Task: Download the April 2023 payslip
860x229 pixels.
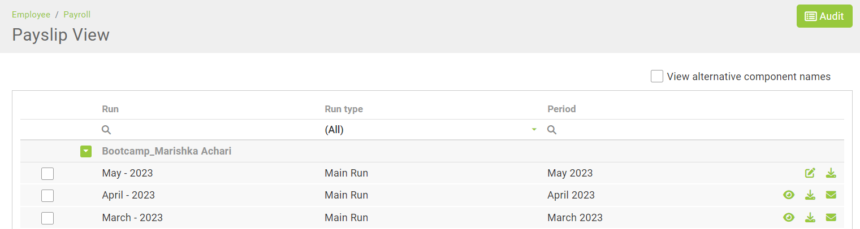Action: pos(810,195)
